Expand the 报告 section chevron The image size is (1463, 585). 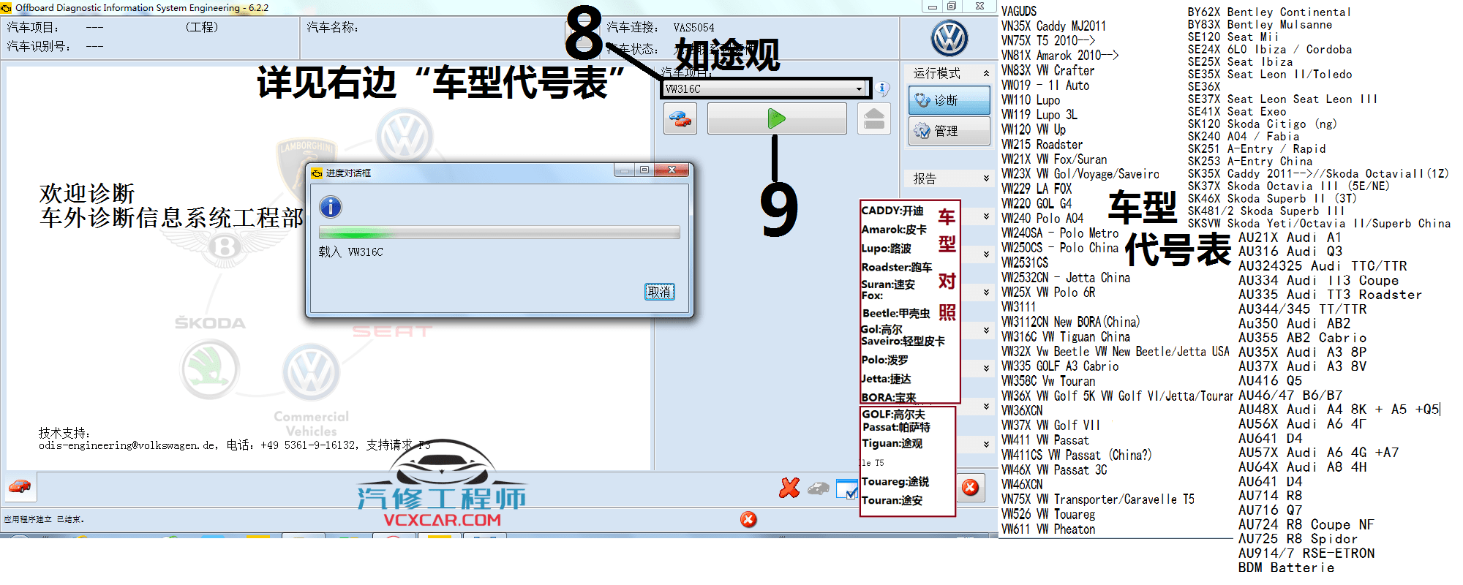(x=986, y=178)
